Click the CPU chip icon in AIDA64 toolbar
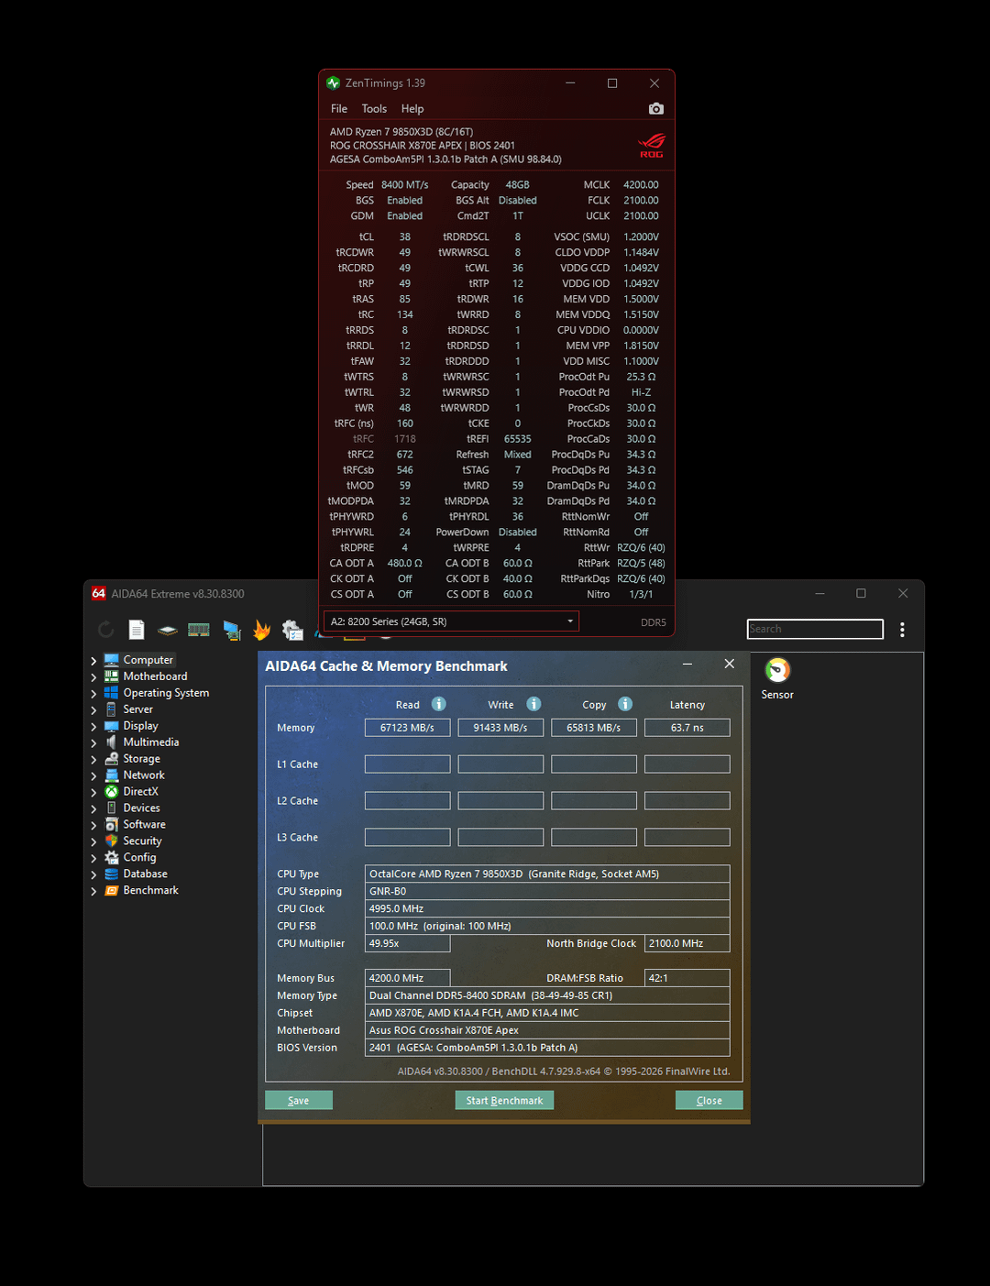The image size is (990, 1286). click(x=168, y=630)
